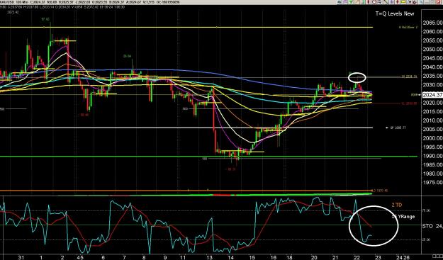Click date label 7 on time axis

click(x=125, y=257)
